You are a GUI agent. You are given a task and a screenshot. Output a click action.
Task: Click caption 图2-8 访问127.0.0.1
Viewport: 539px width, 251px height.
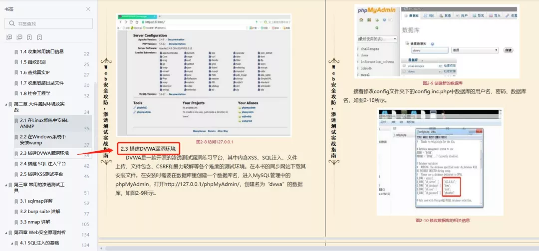pos(215,141)
